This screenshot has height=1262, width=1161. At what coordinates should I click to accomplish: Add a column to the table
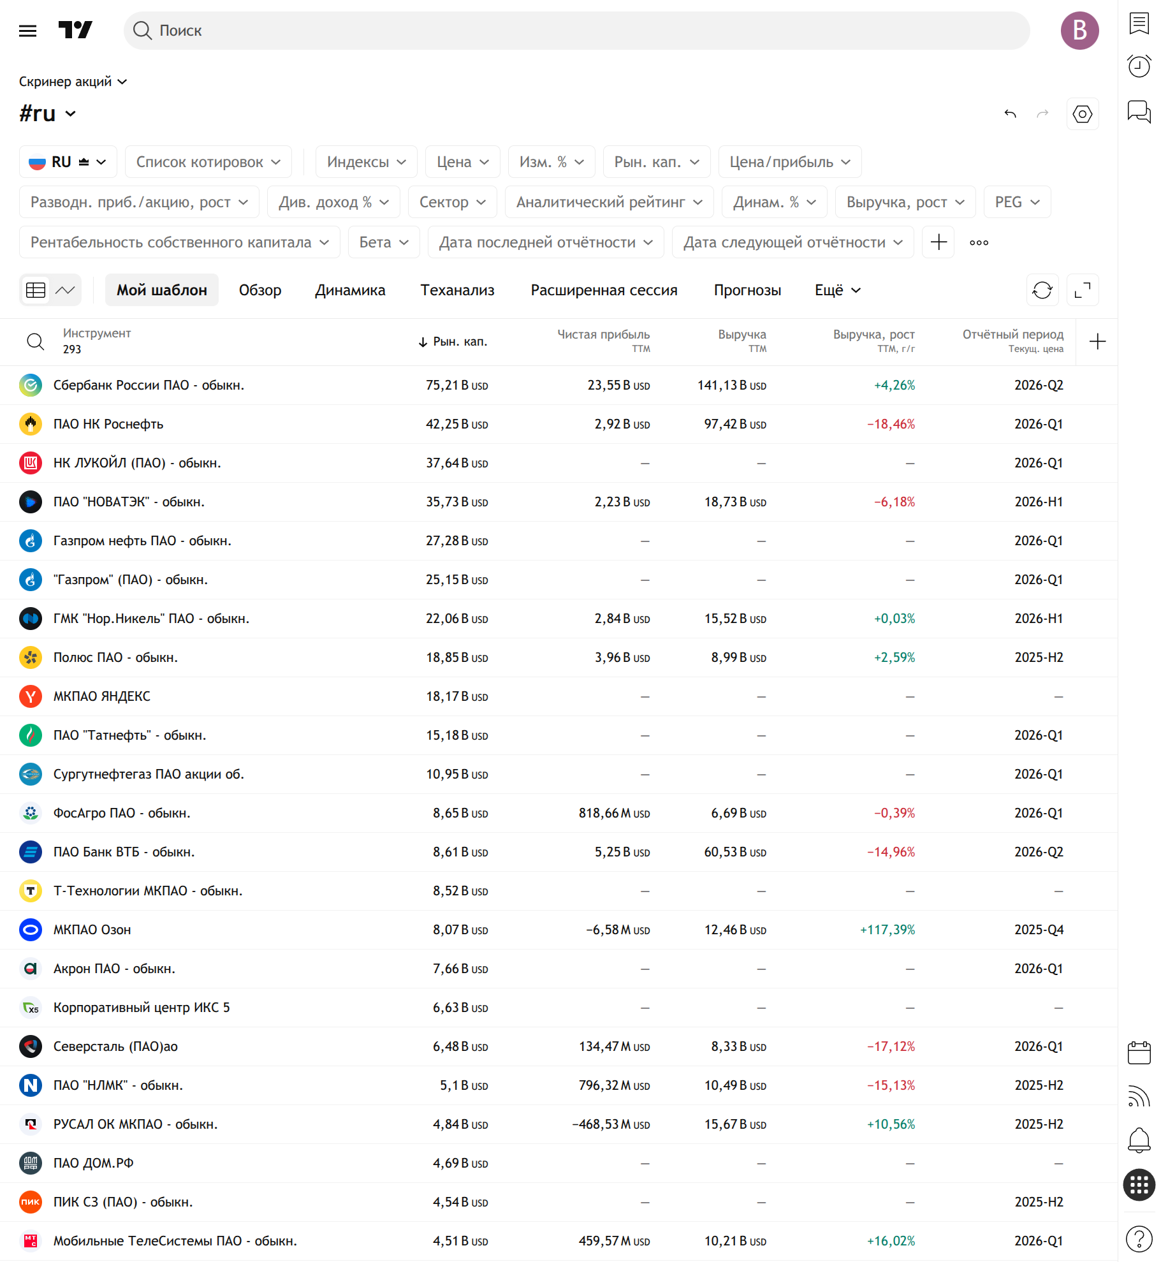point(1097,342)
